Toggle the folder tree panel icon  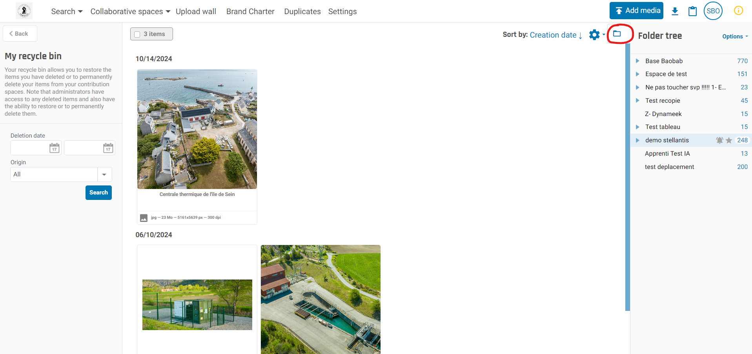pos(617,34)
